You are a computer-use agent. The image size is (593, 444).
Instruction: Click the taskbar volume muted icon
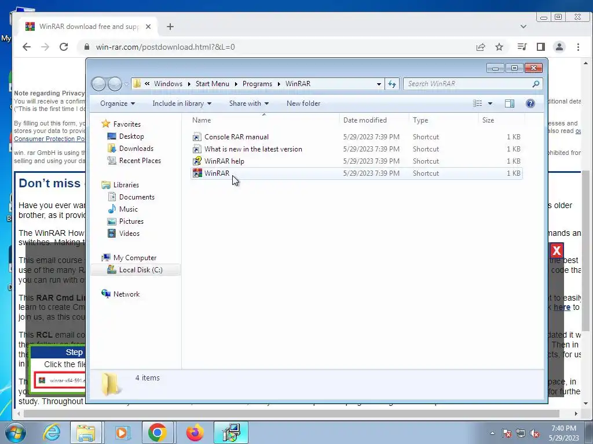click(x=535, y=433)
